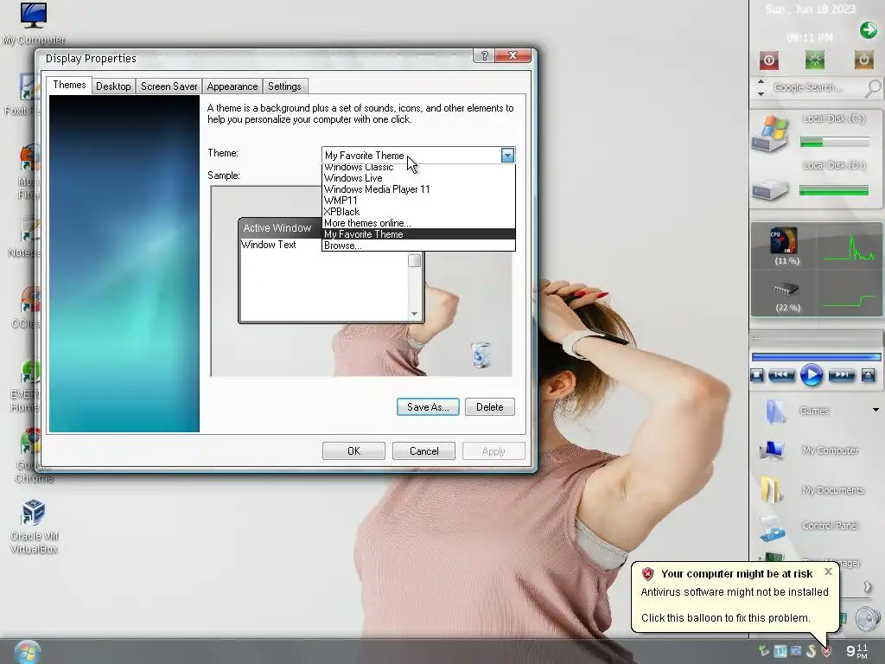Expand the Games menu arrow
Image resolution: width=885 pixels, height=664 pixels.
875,410
